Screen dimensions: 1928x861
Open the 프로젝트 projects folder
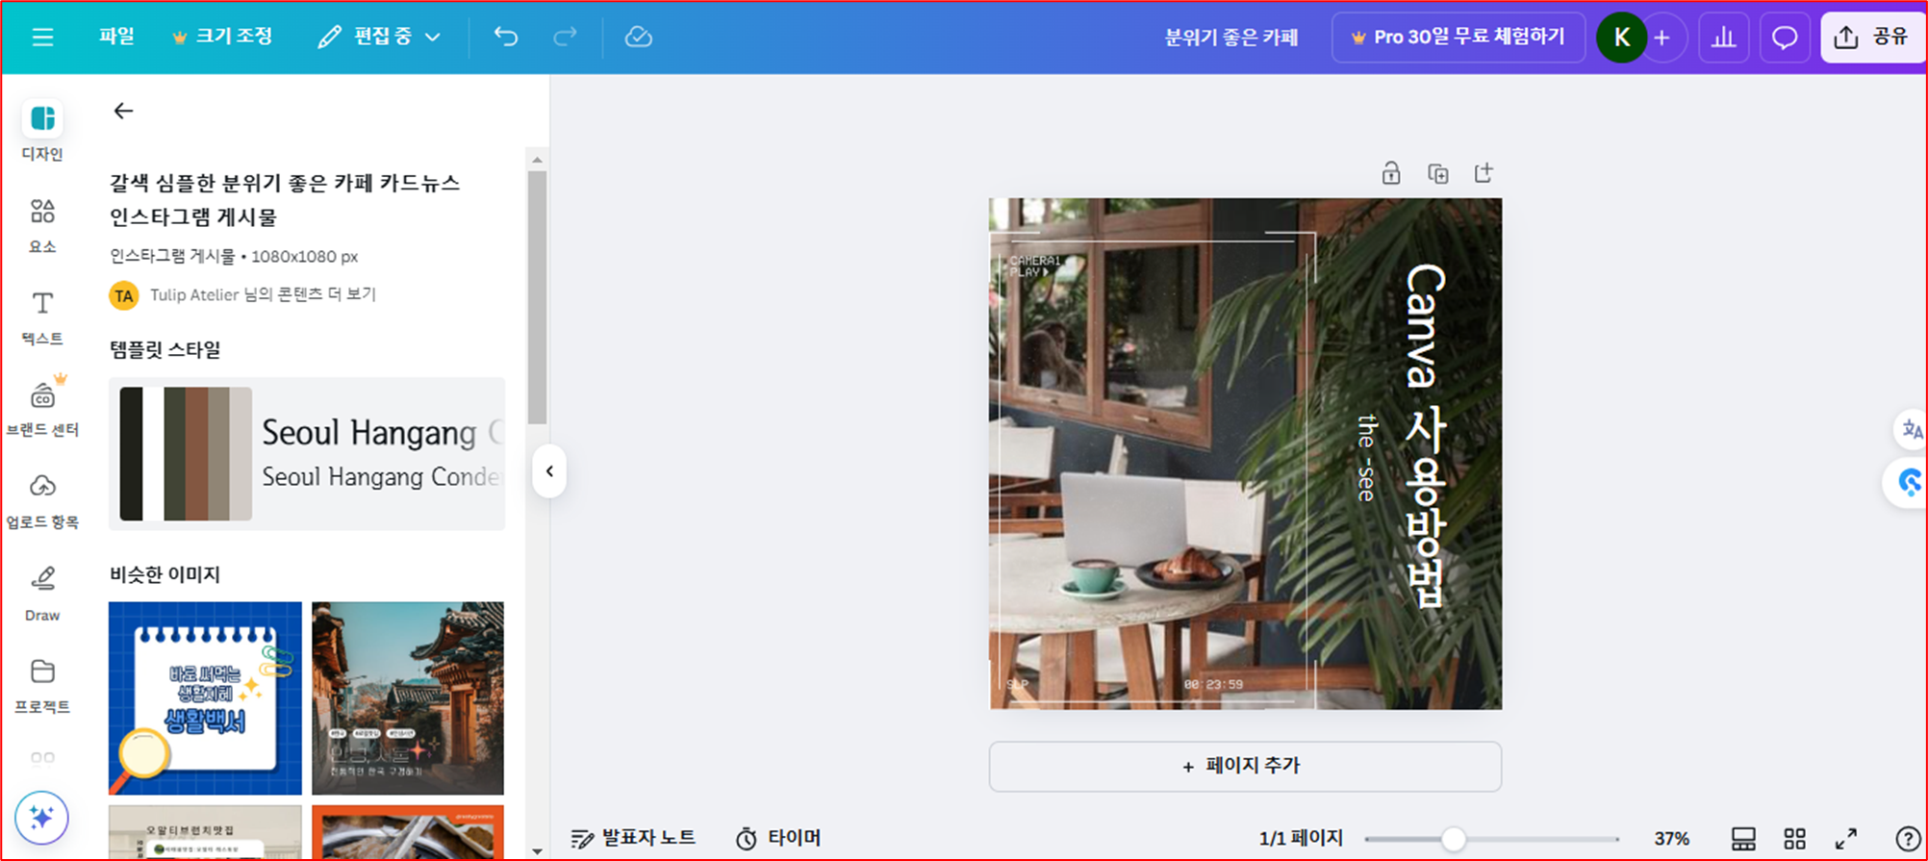point(42,685)
